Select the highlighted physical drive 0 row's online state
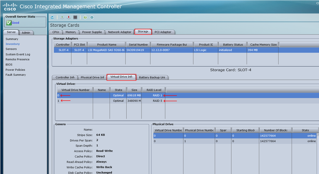This screenshot has width=319, height=174. click(x=304, y=136)
